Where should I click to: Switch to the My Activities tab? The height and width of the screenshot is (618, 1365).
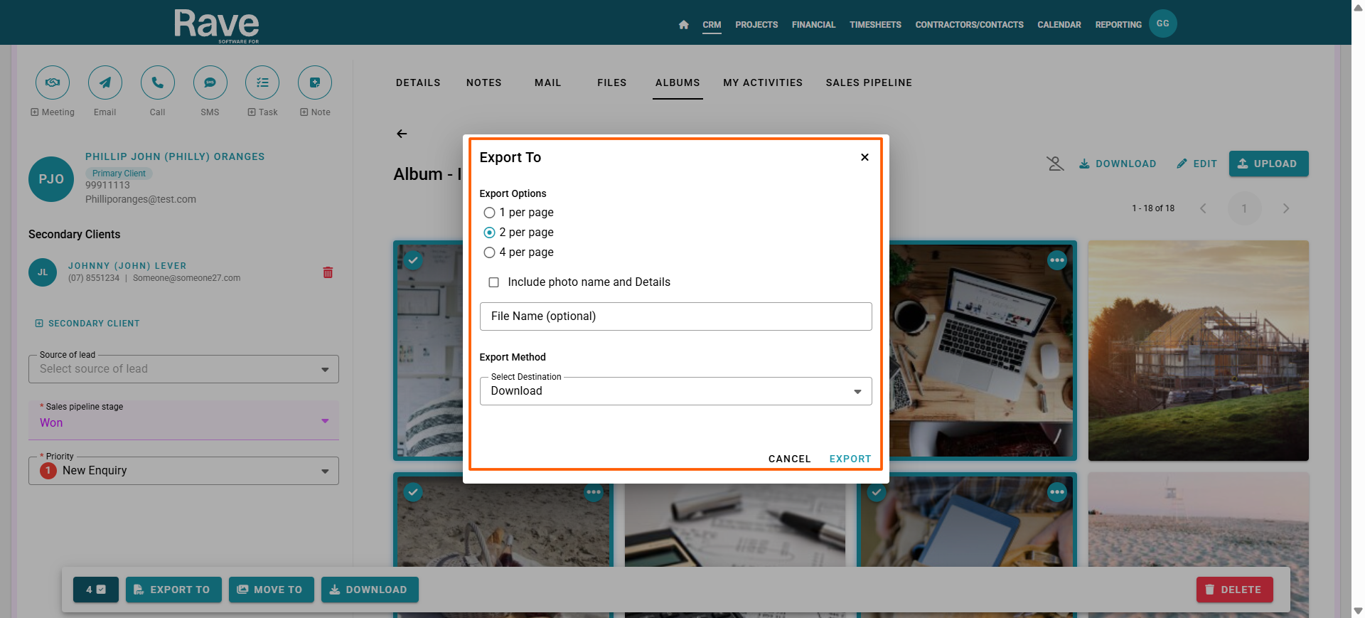[763, 83]
